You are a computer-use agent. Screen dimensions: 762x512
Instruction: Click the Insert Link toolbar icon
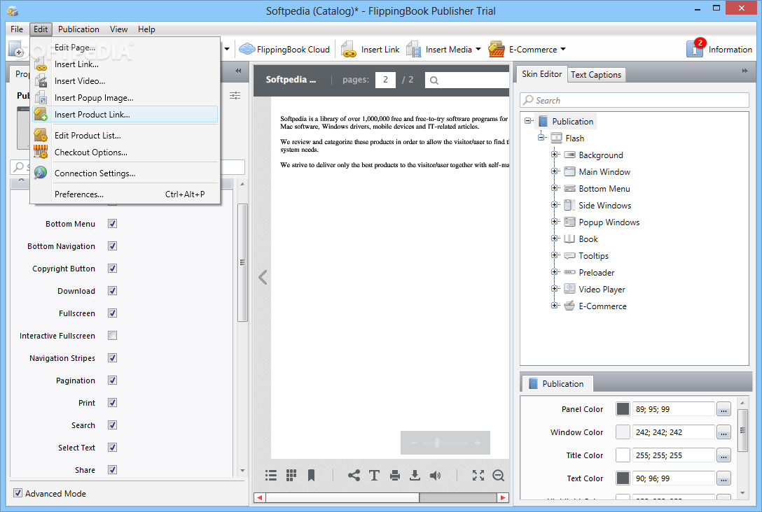[x=349, y=49]
